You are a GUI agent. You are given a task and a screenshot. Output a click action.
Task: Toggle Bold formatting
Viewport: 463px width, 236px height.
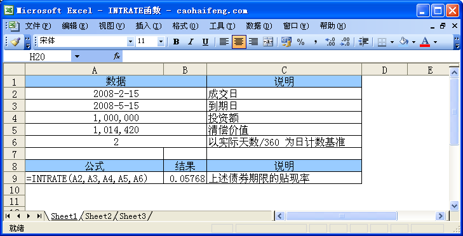(x=177, y=42)
